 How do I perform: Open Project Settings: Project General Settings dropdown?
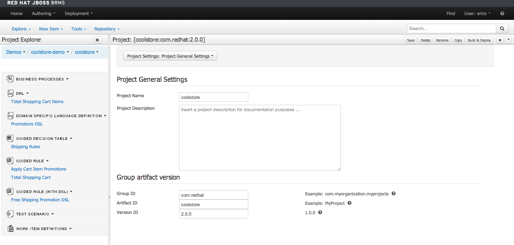tap(170, 56)
